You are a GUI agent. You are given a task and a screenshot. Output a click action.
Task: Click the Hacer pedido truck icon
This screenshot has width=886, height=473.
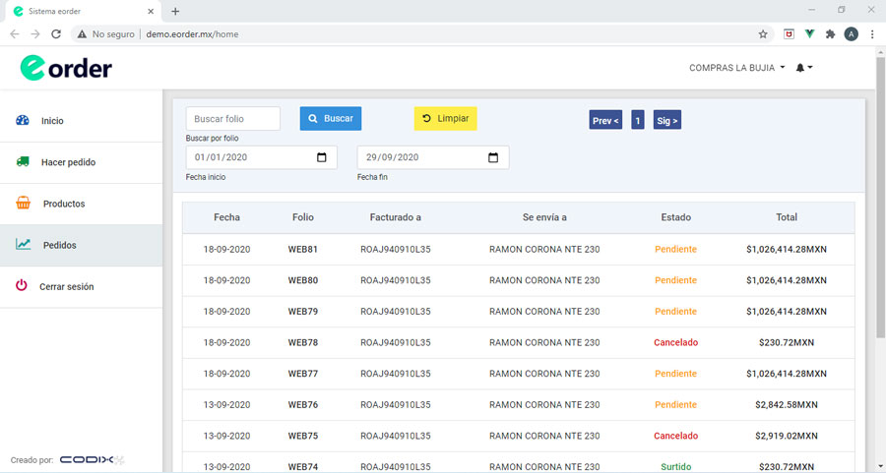pyautogui.click(x=23, y=162)
